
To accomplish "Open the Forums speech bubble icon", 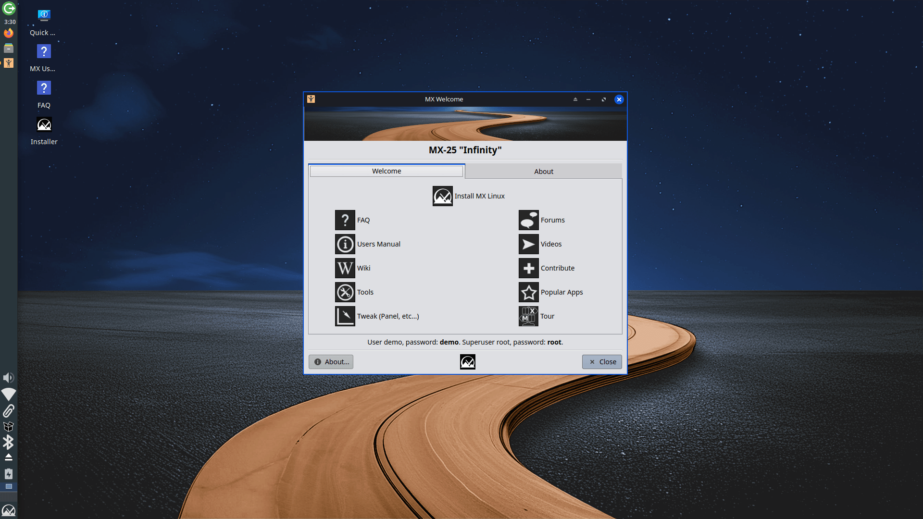I will [x=528, y=220].
